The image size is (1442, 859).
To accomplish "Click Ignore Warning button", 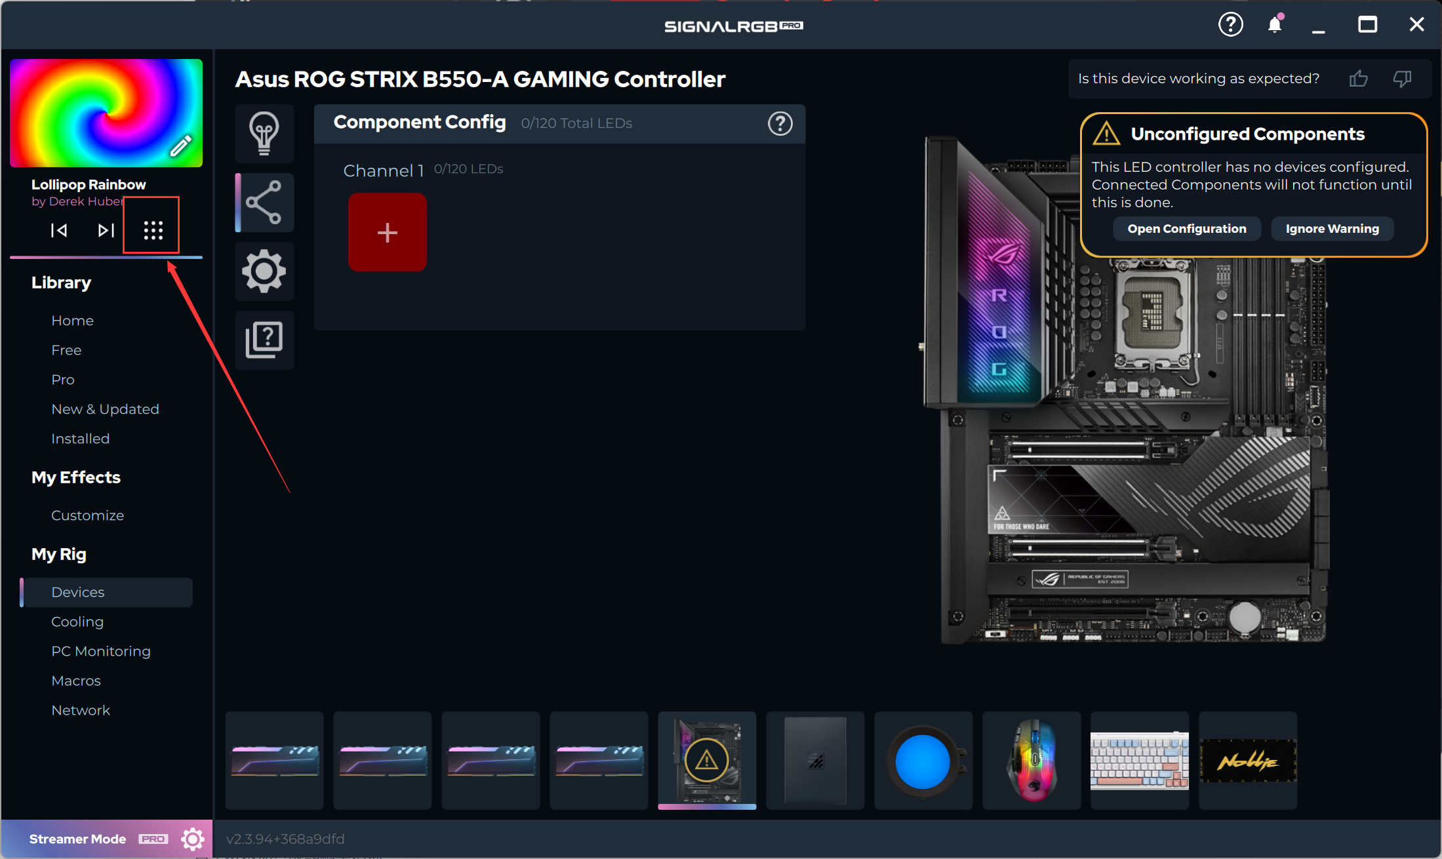I will (1332, 229).
